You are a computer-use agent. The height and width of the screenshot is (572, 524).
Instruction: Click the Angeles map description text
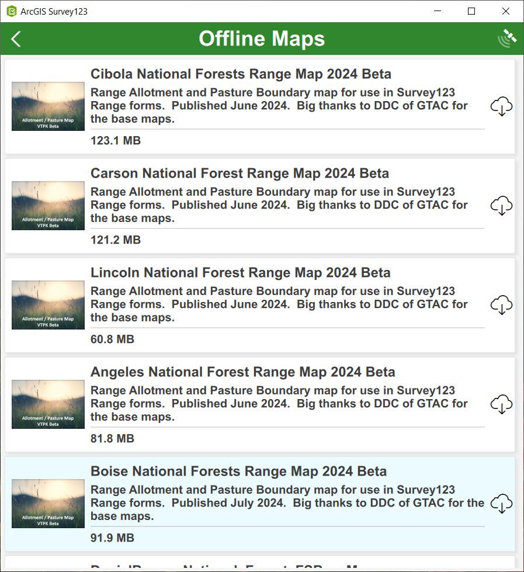[x=279, y=404]
